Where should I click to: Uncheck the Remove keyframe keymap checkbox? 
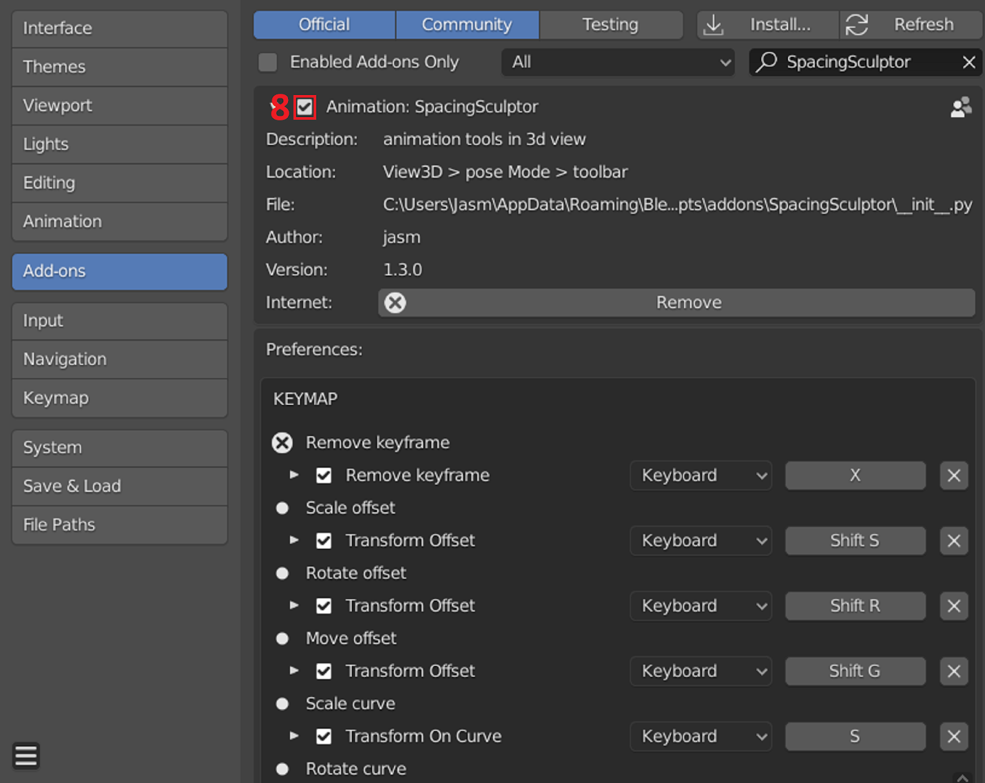point(323,475)
